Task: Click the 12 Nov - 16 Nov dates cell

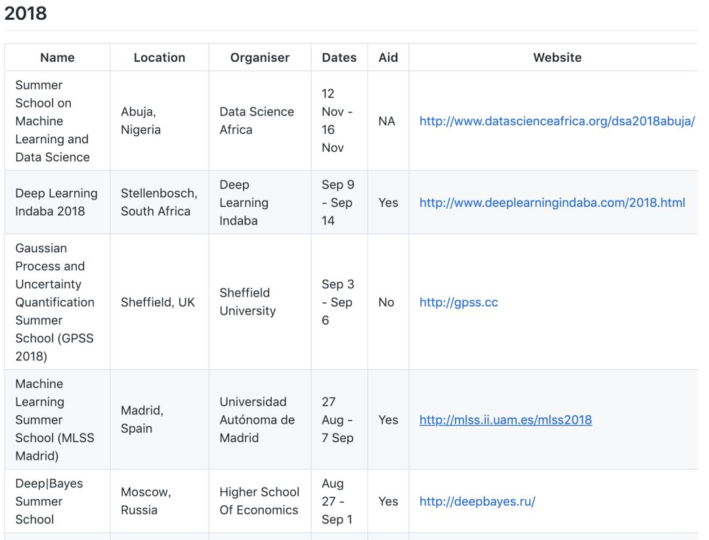Action: (x=337, y=121)
